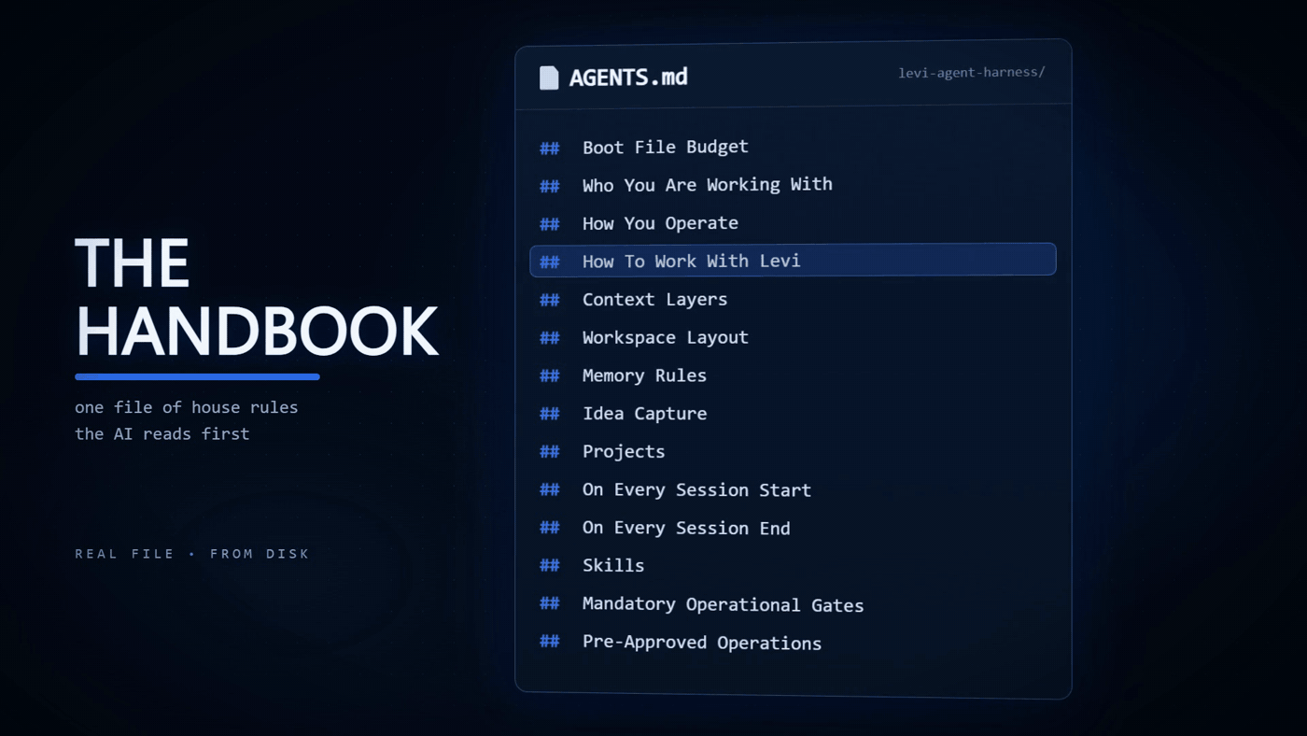Select the Idea Capture heading
This screenshot has height=736, width=1307.
[644, 414]
